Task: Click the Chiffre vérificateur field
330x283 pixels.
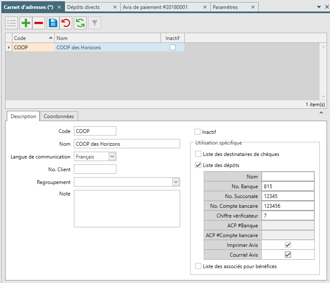Action: (x=288, y=215)
